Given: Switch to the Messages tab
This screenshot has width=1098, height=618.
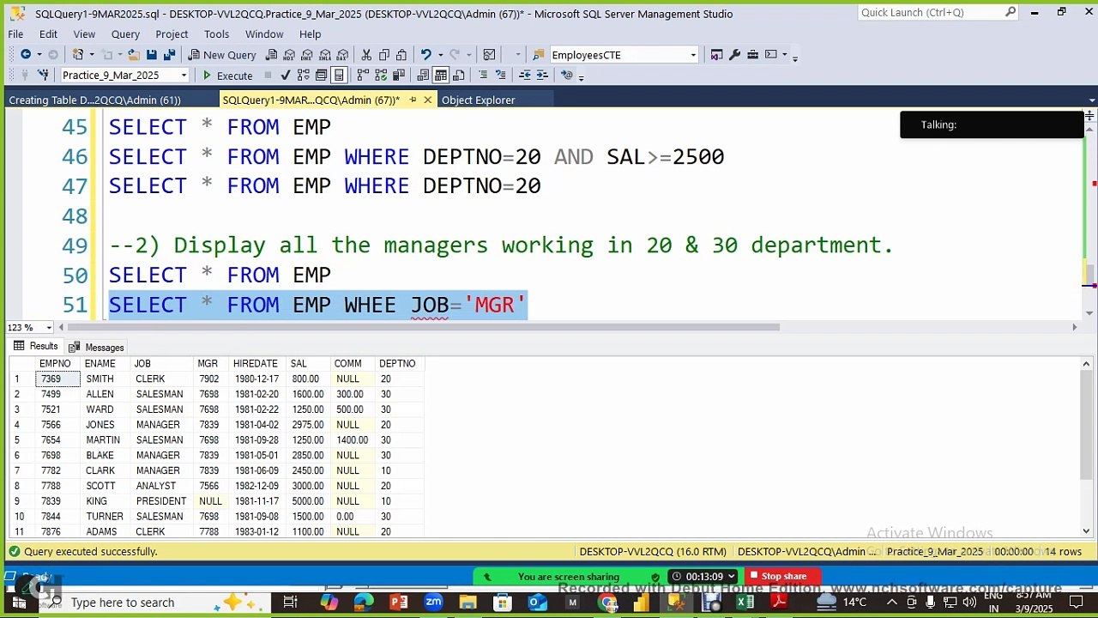Looking at the screenshot, I should [x=97, y=347].
